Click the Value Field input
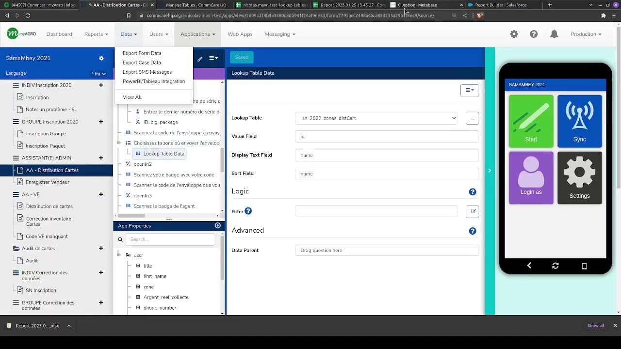This screenshot has width=621, height=349. (x=387, y=137)
